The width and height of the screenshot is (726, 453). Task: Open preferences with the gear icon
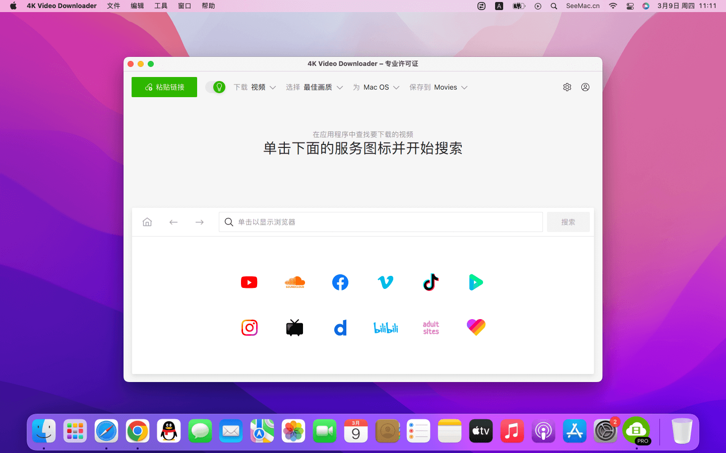click(567, 87)
